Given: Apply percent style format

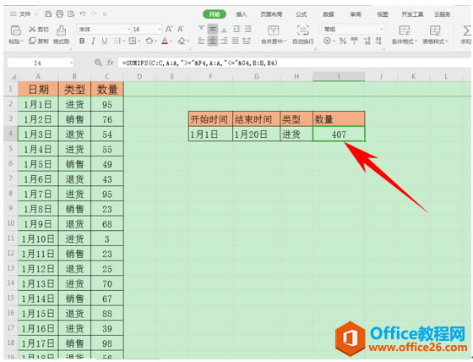Looking at the screenshot, I should [x=343, y=41].
